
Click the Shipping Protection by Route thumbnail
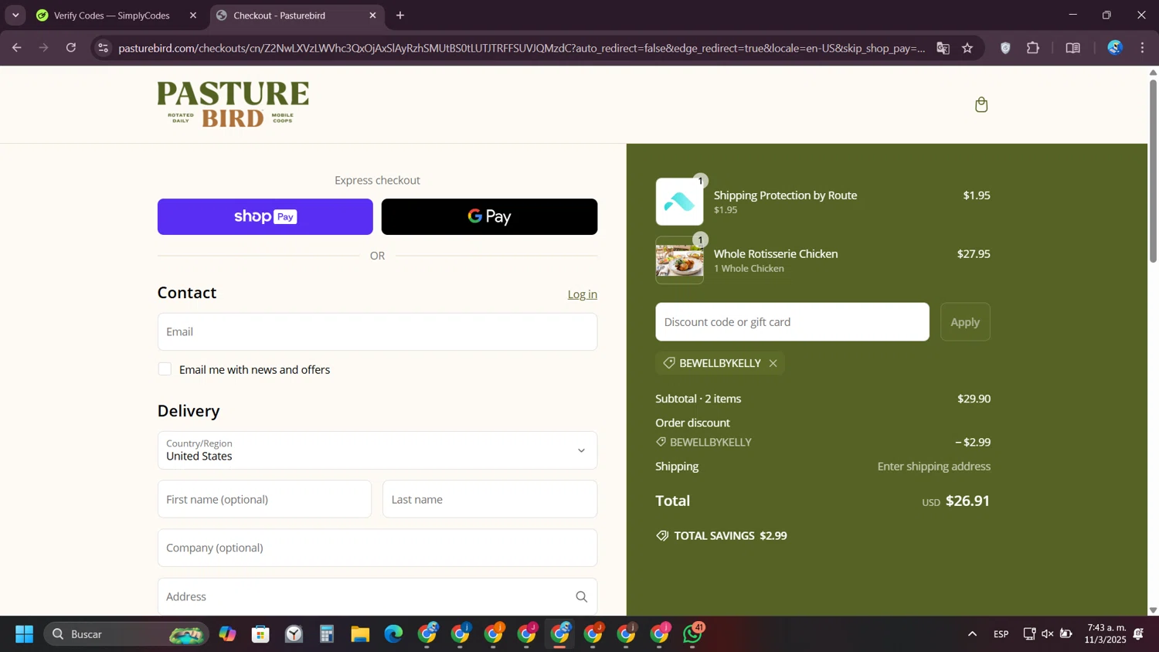[x=679, y=202]
